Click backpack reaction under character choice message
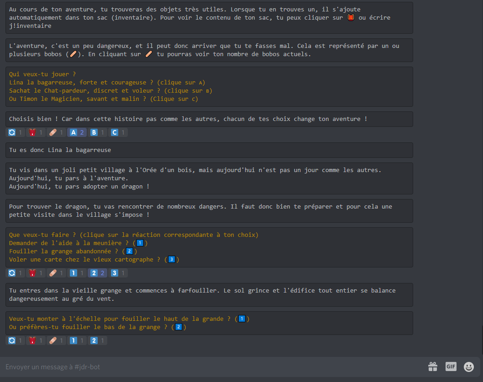The height and width of the screenshot is (382, 483). click(36, 133)
